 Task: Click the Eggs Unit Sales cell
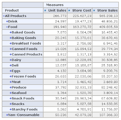click(x=55, y=71)
